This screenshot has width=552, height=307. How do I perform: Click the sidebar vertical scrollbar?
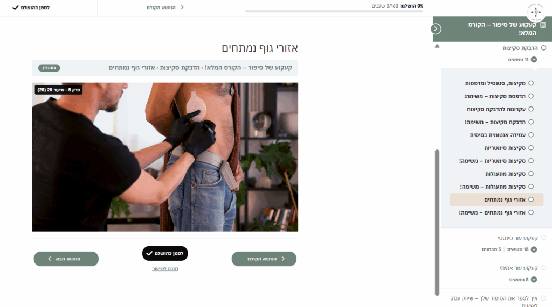437,223
